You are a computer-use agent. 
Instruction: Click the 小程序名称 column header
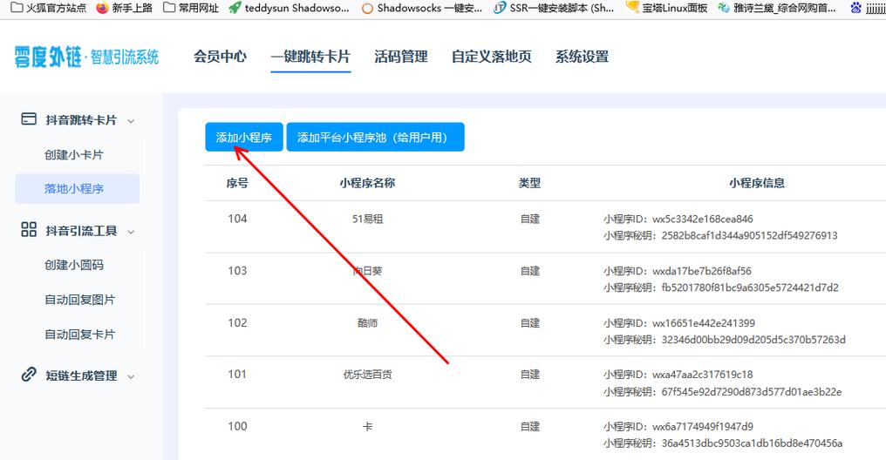click(x=367, y=183)
